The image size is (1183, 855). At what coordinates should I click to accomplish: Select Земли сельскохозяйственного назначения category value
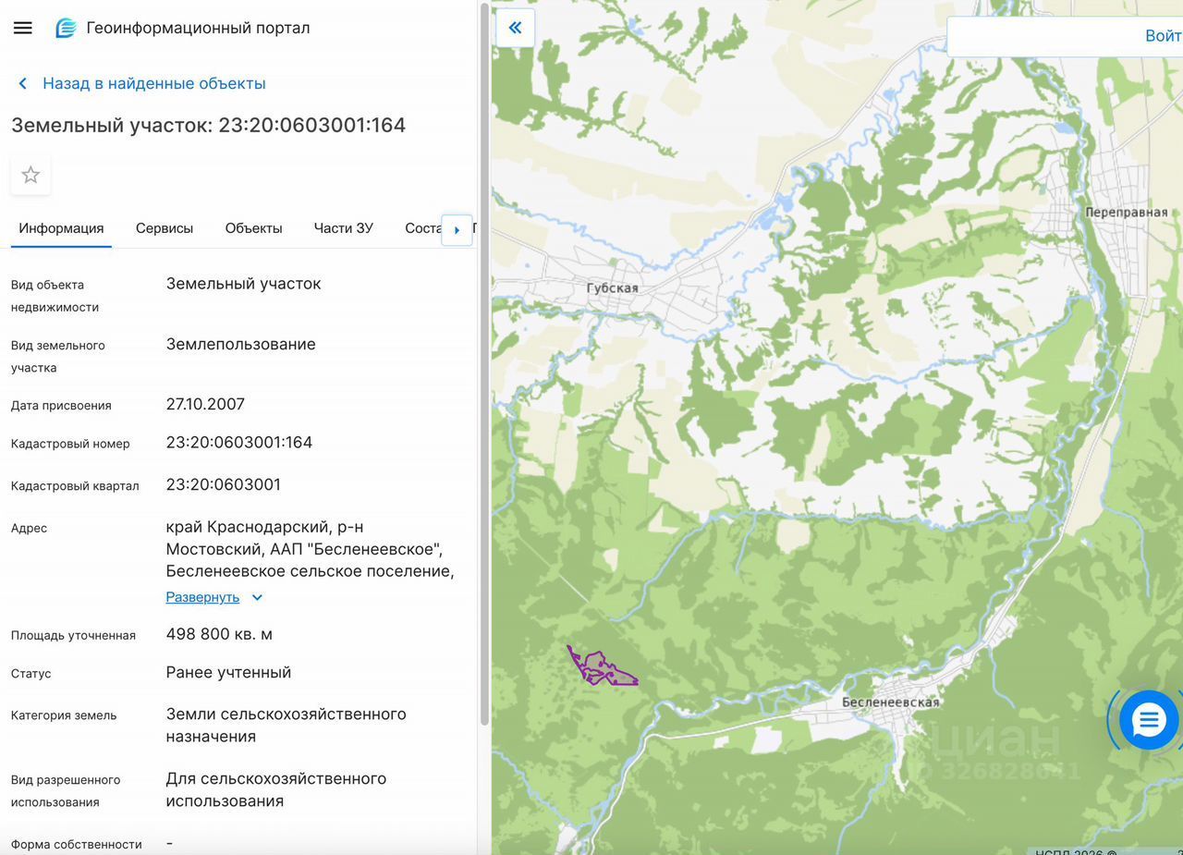point(287,726)
